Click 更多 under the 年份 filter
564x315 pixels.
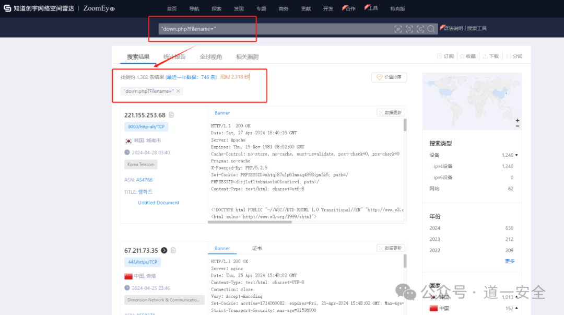click(509, 261)
